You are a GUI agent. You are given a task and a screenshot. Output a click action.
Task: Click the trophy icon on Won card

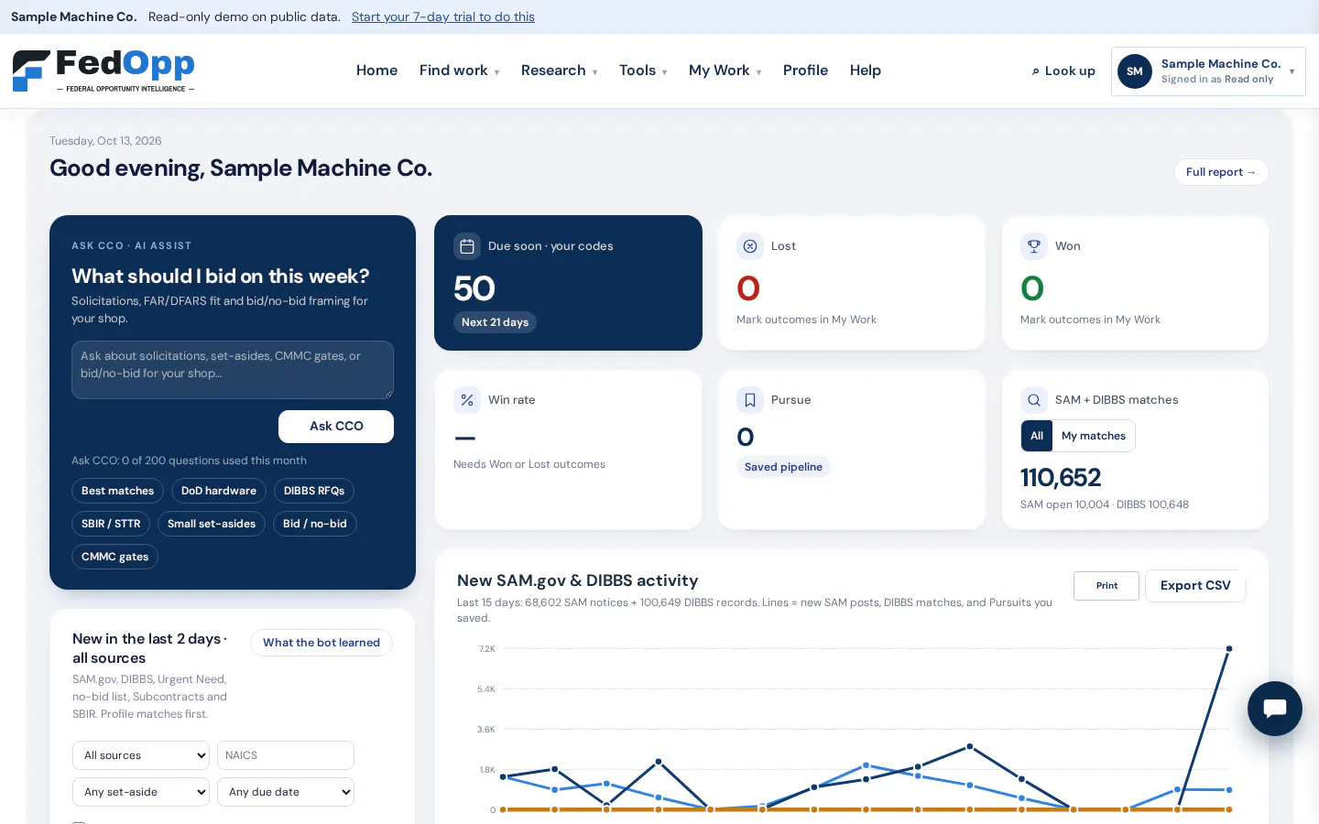point(1034,246)
